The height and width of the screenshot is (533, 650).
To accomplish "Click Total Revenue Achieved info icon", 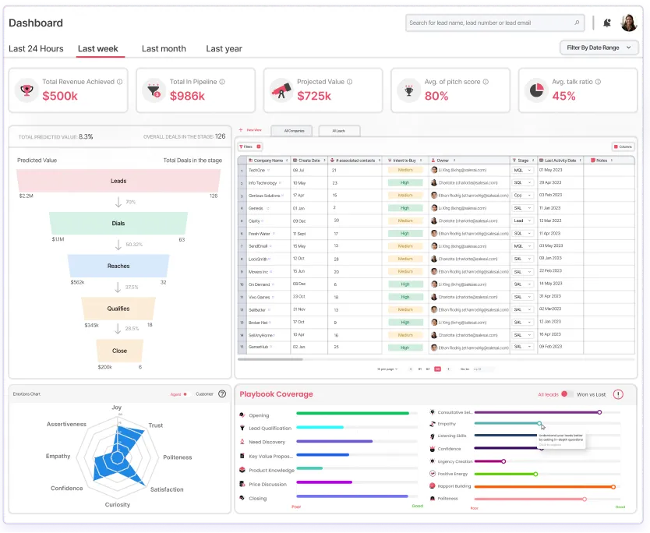I will [x=119, y=82].
